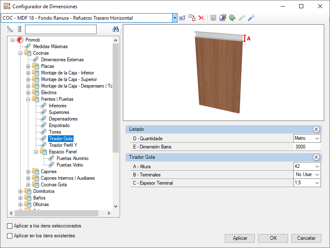
Task: Close the Configurador de Dimensiones window
Action: click(320, 6)
